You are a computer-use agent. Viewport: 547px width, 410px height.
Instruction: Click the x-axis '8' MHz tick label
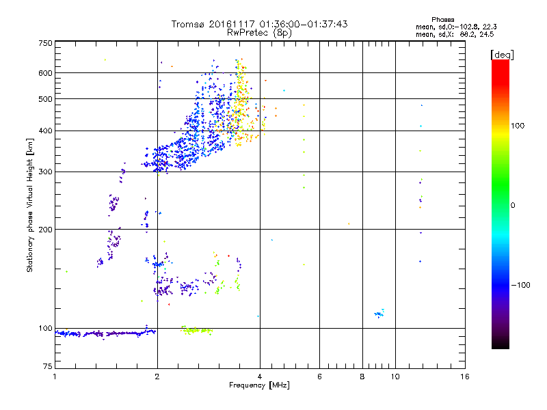click(362, 377)
